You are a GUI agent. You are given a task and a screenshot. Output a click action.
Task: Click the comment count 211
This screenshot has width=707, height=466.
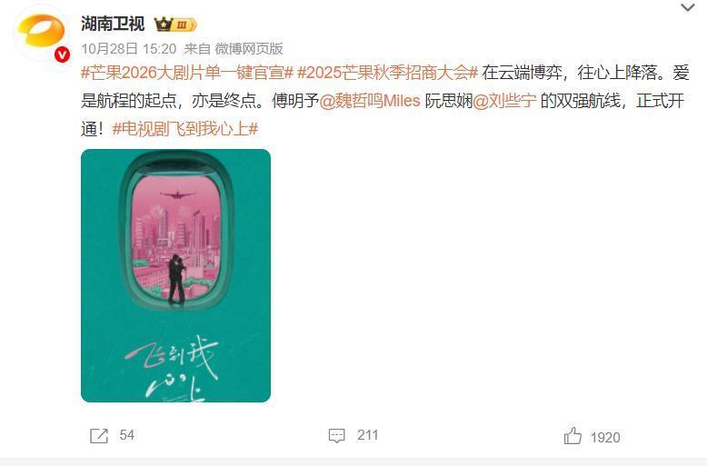[367, 435]
